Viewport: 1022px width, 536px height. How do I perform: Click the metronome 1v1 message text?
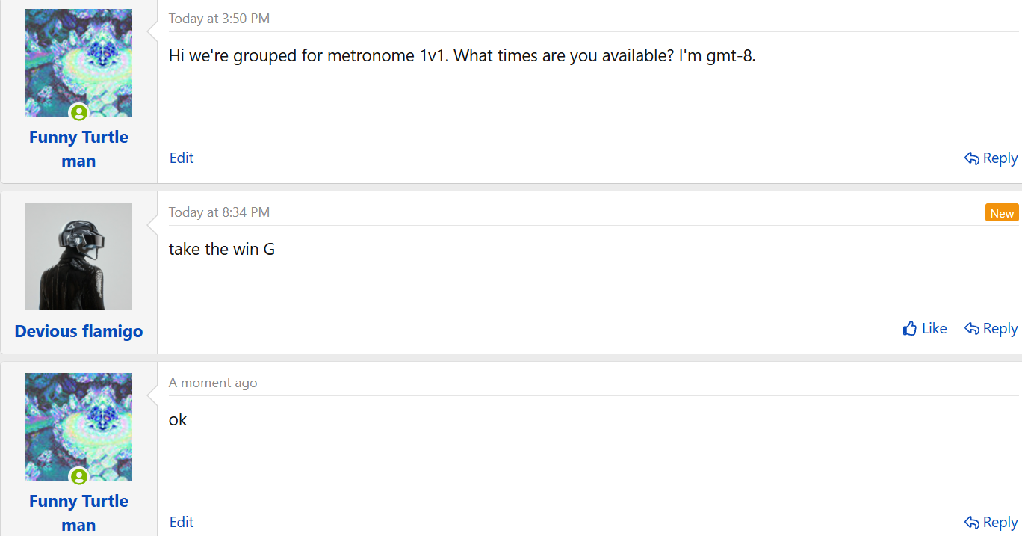[x=462, y=56]
